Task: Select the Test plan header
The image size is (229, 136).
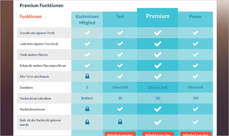Action: tap(120, 17)
